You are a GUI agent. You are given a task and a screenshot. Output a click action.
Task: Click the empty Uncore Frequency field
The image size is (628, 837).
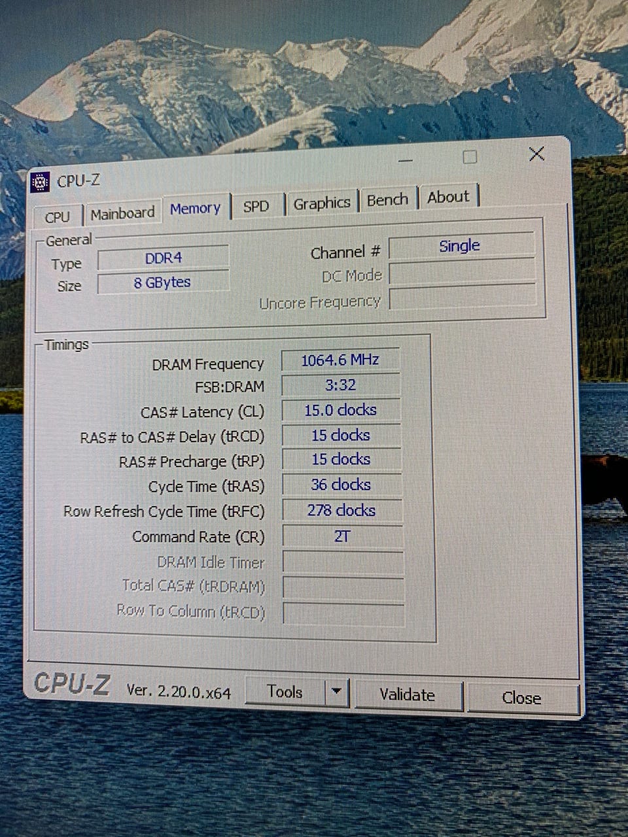coord(462,298)
